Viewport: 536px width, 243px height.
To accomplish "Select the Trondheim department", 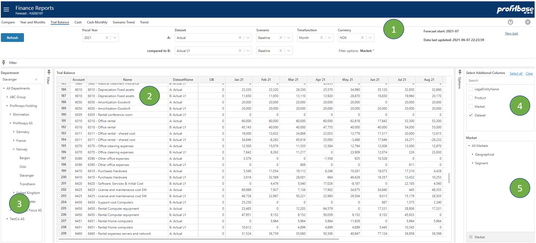I will (x=27, y=184).
